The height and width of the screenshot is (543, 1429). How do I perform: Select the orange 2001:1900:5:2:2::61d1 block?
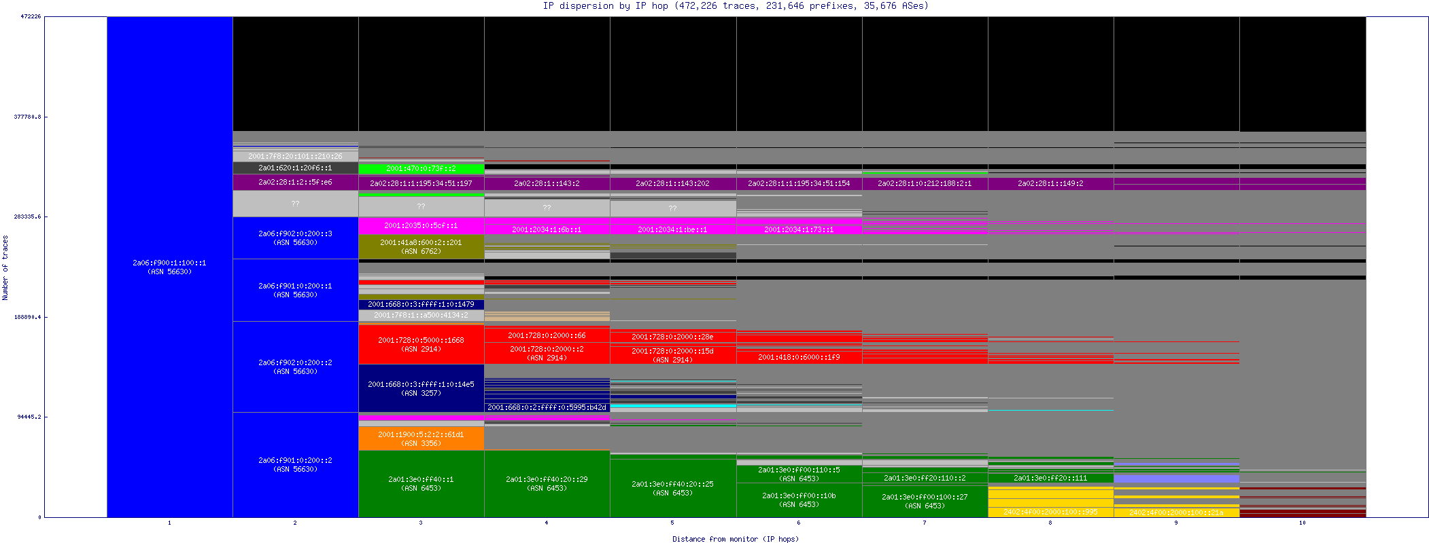[421, 438]
